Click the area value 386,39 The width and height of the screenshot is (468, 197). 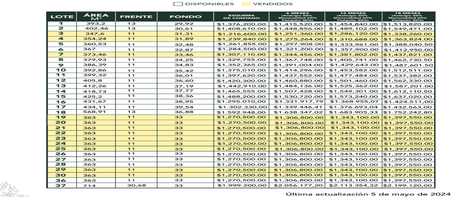(95, 65)
